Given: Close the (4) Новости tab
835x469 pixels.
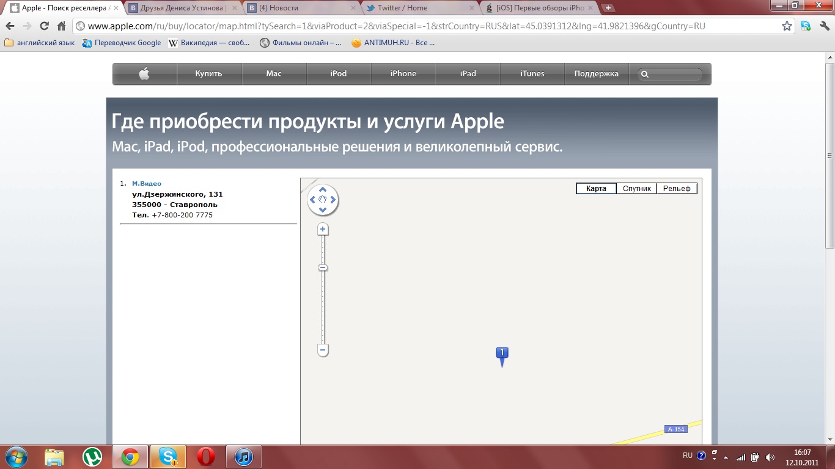Looking at the screenshot, I should [353, 8].
